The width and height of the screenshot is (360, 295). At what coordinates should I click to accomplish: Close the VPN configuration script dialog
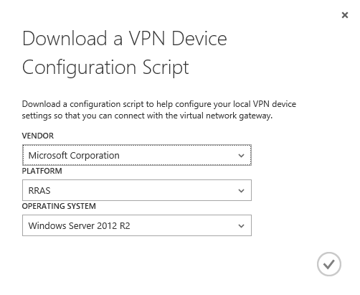[x=345, y=15]
